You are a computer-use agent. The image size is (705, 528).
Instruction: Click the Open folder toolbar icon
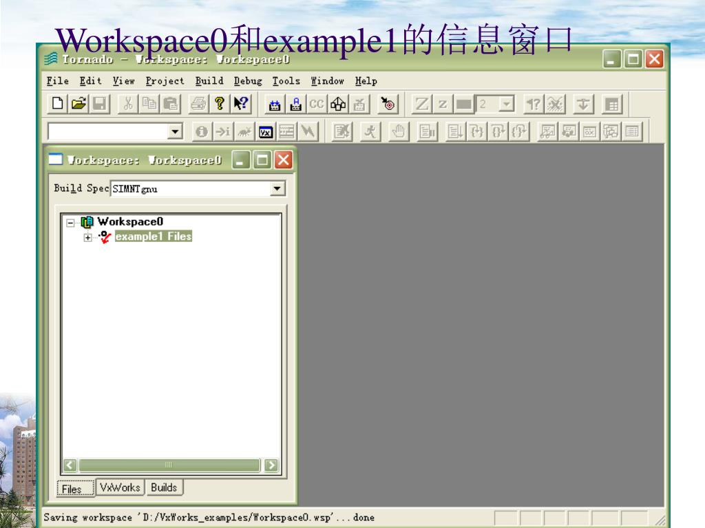[x=78, y=104]
